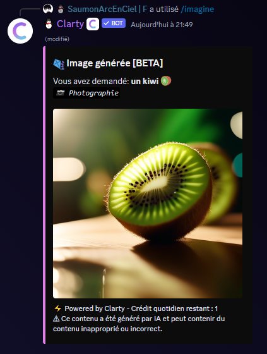Click the Photographie style code block
Viewport: 267px width, 354px height.
86,93
